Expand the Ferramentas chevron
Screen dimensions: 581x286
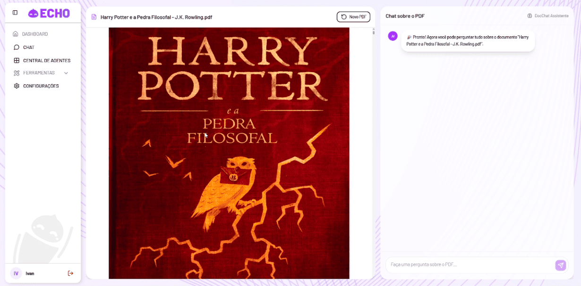66,73
